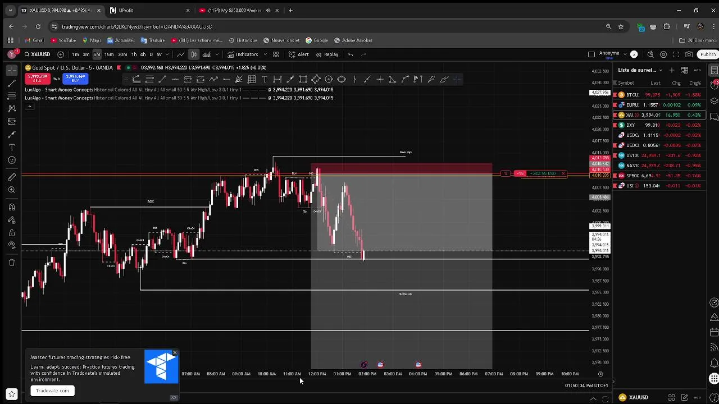Open the emoji icons tool in left sidebar
719x404 pixels.
tap(12, 160)
